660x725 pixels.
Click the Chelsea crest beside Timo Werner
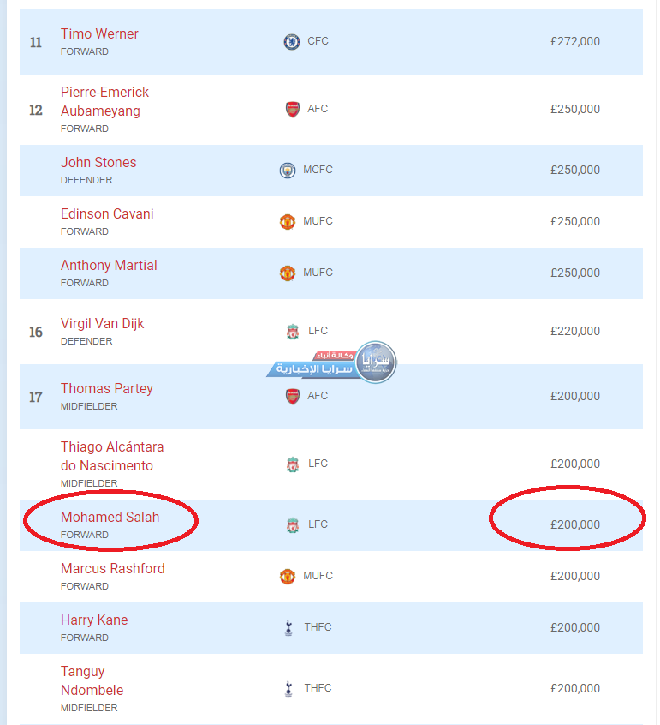pyautogui.click(x=292, y=41)
